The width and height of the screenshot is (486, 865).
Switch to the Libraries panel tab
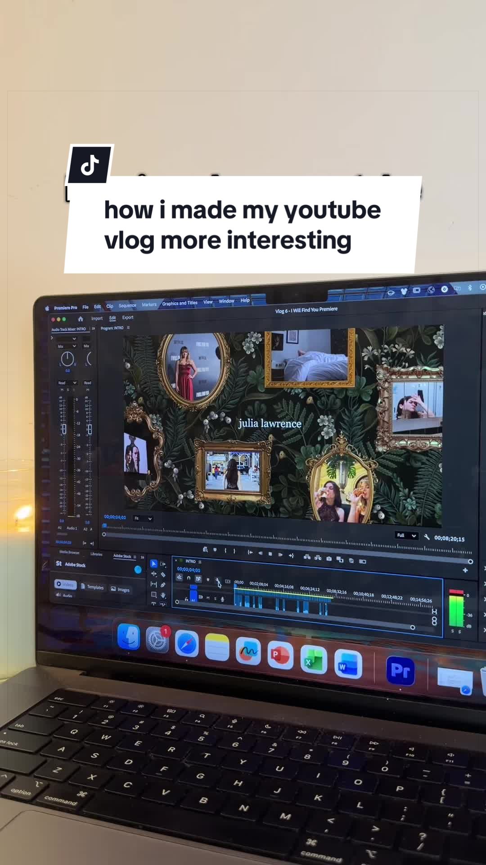click(96, 554)
